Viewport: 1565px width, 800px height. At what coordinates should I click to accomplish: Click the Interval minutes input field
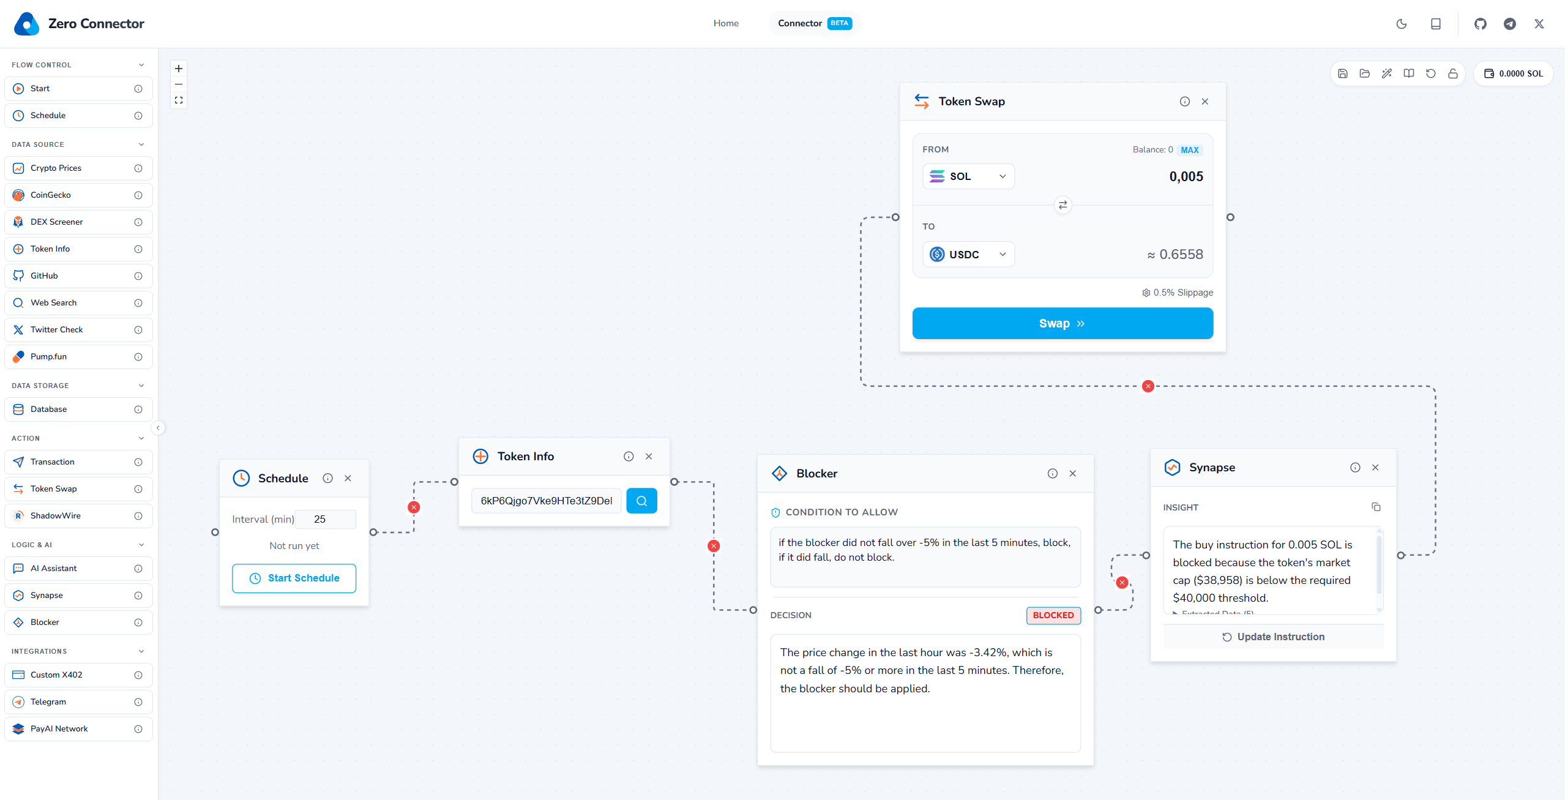click(325, 519)
